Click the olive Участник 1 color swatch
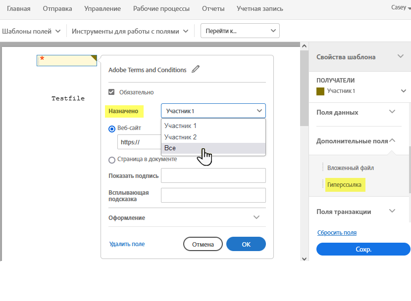 click(x=320, y=91)
